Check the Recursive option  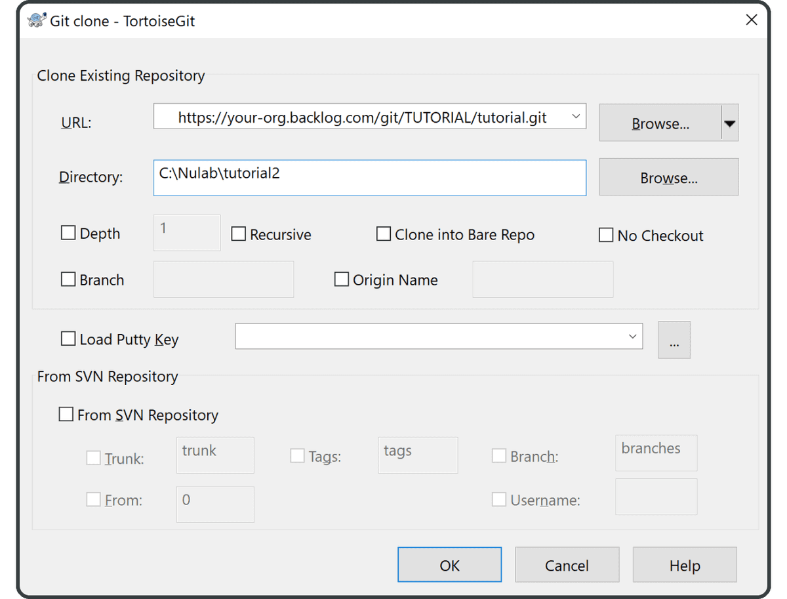point(238,234)
